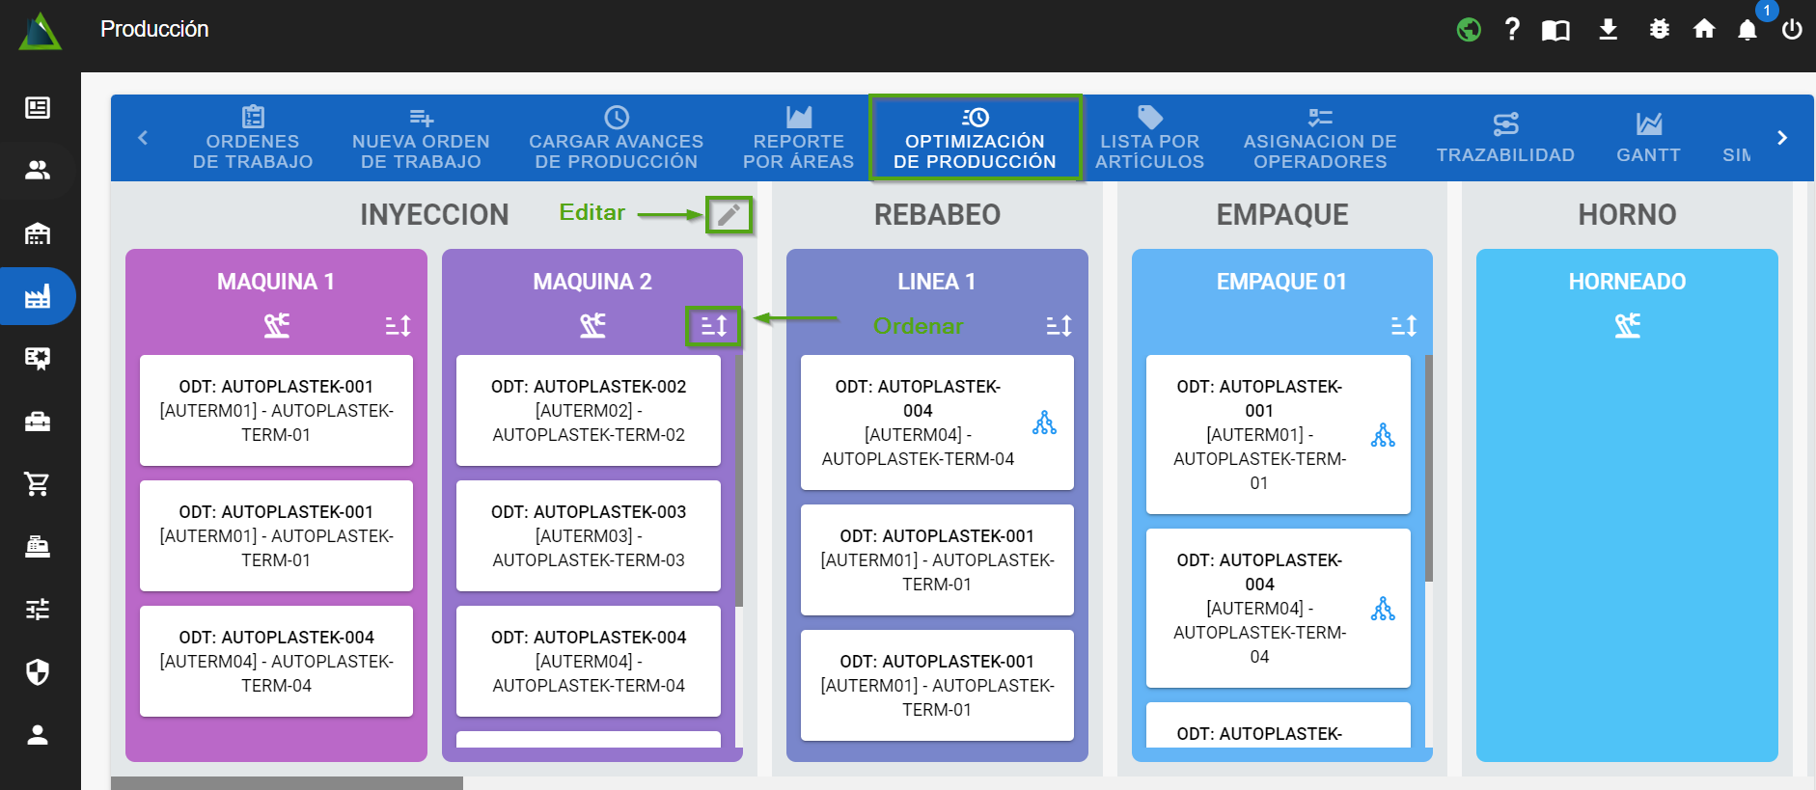Image resolution: width=1816 pixels, height=790 pixels.
Task: Click the globe language icon
Action: [x=1469, y=30]
